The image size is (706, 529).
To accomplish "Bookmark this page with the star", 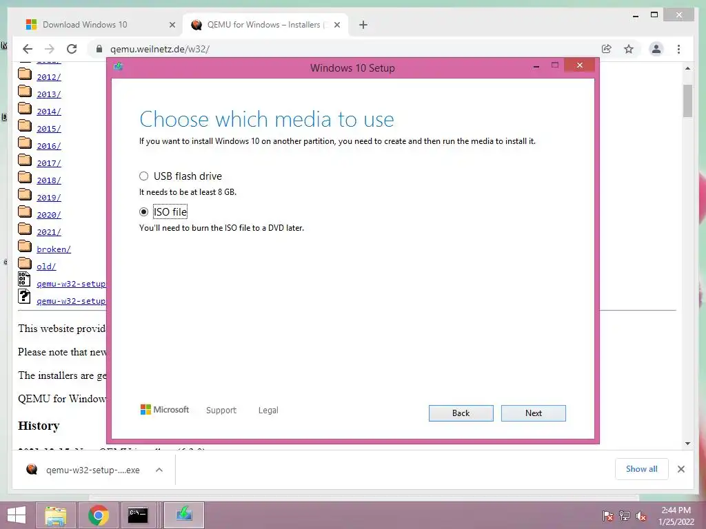I will (629, 49).
